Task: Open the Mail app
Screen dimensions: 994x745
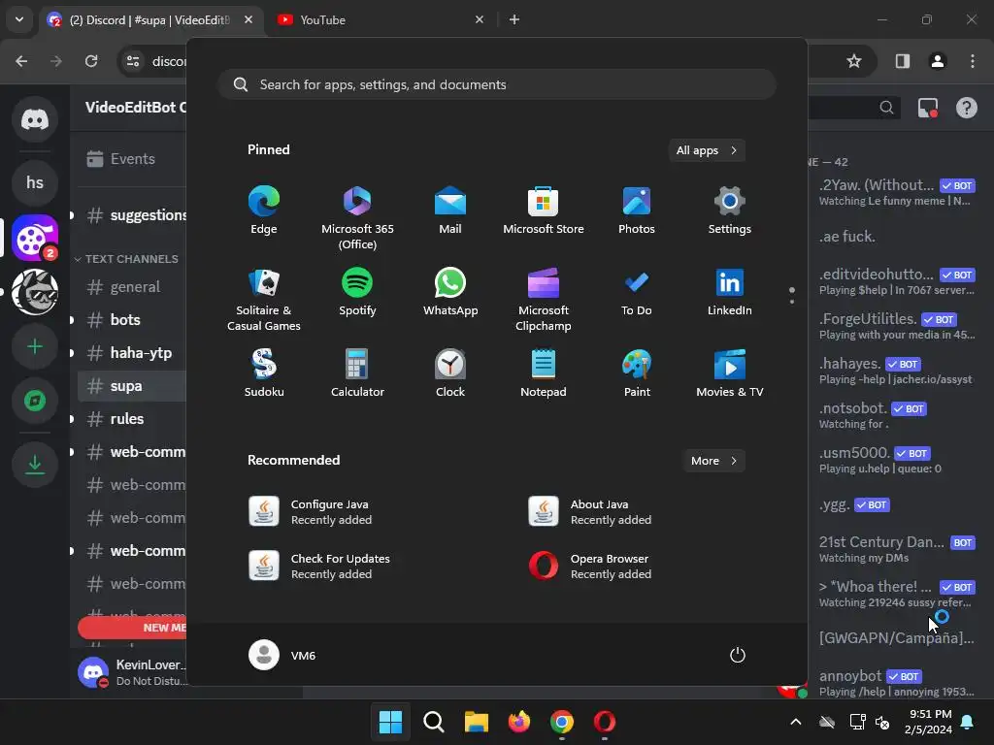Action: (x=450, y=211)
